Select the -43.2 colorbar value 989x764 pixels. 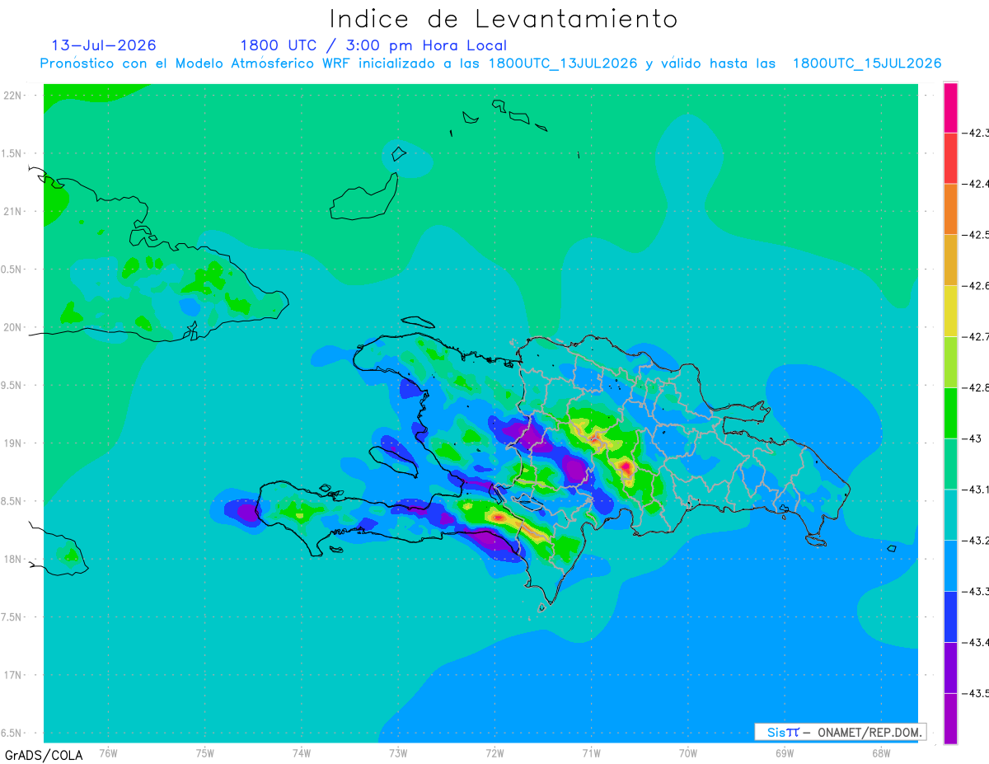(x=976, y=541)
